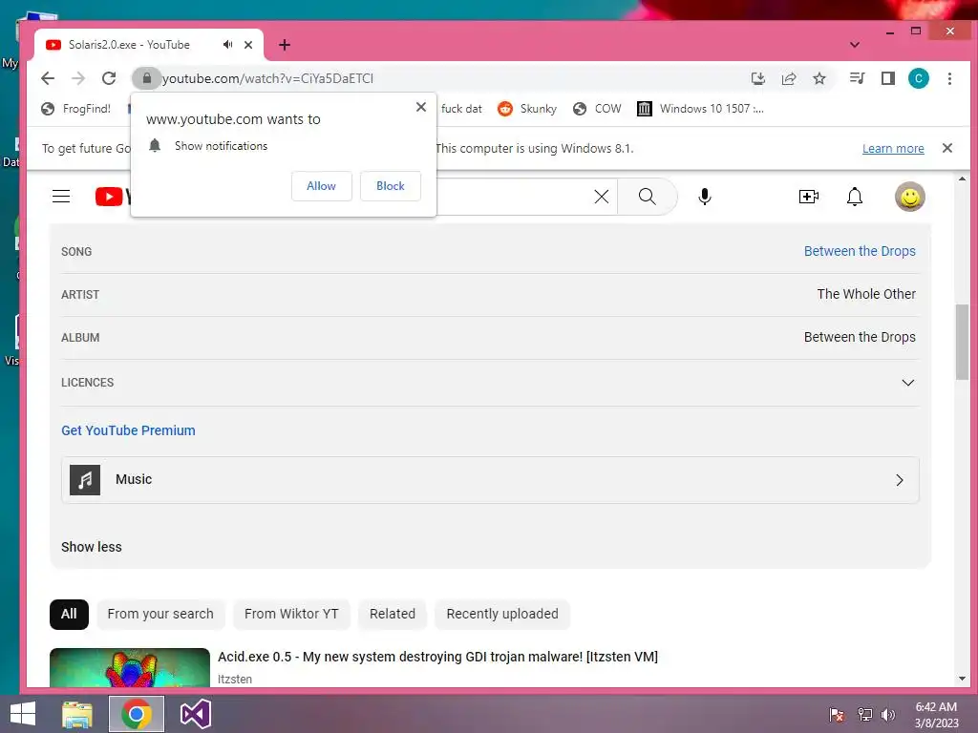Open the Chrome three-dot menu
Viewport: 978px width, 733px height.
pyautogui.click(x=949, y=78)
